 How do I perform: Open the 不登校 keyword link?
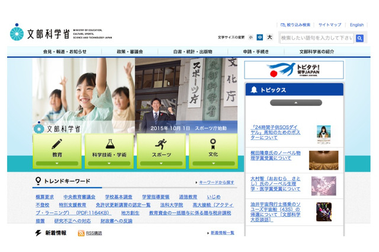point(42,205)
